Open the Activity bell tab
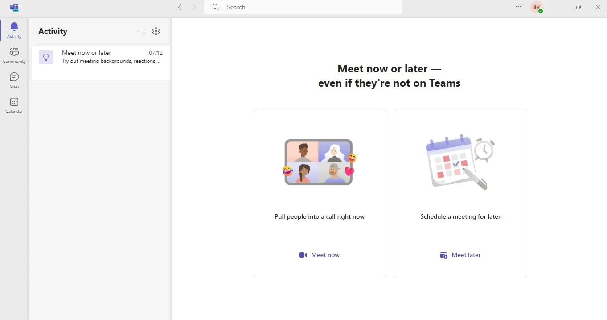The height and width of the screenshot is (320, 607). click(x=14, y=30)
